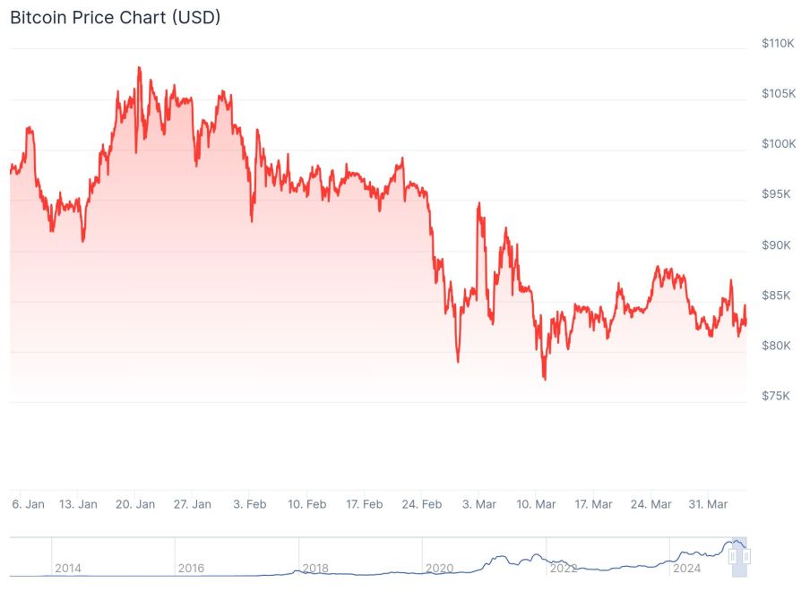The height and width of the screenshot is (591, 810).
Task: Click 2022 in the navigator timeline
Action: (x=563, y=568)
